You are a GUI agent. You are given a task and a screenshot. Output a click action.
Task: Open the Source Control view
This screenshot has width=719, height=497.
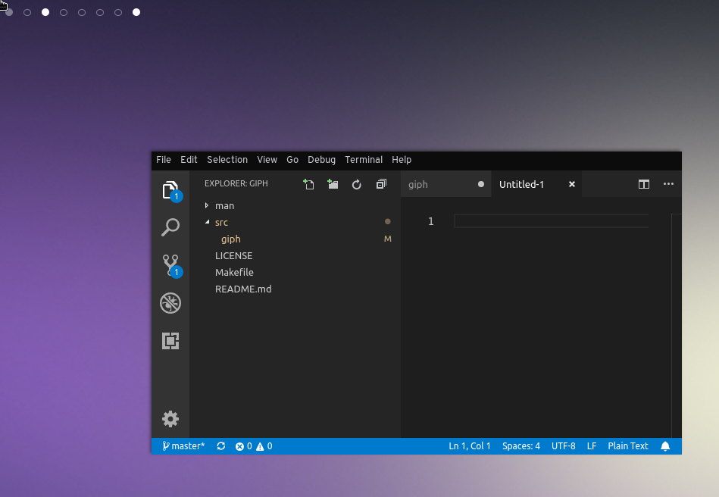pos(170,264)
